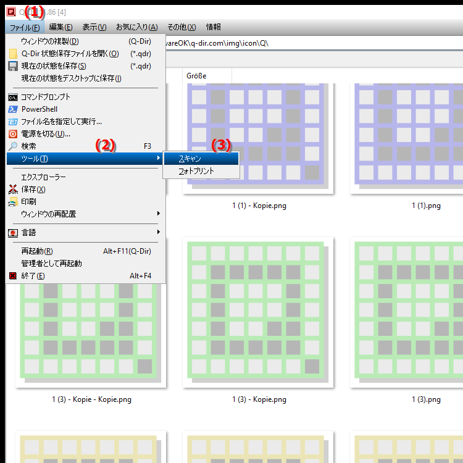
Task: Click the PowerShell icon
Action: (x=13, y=109)
